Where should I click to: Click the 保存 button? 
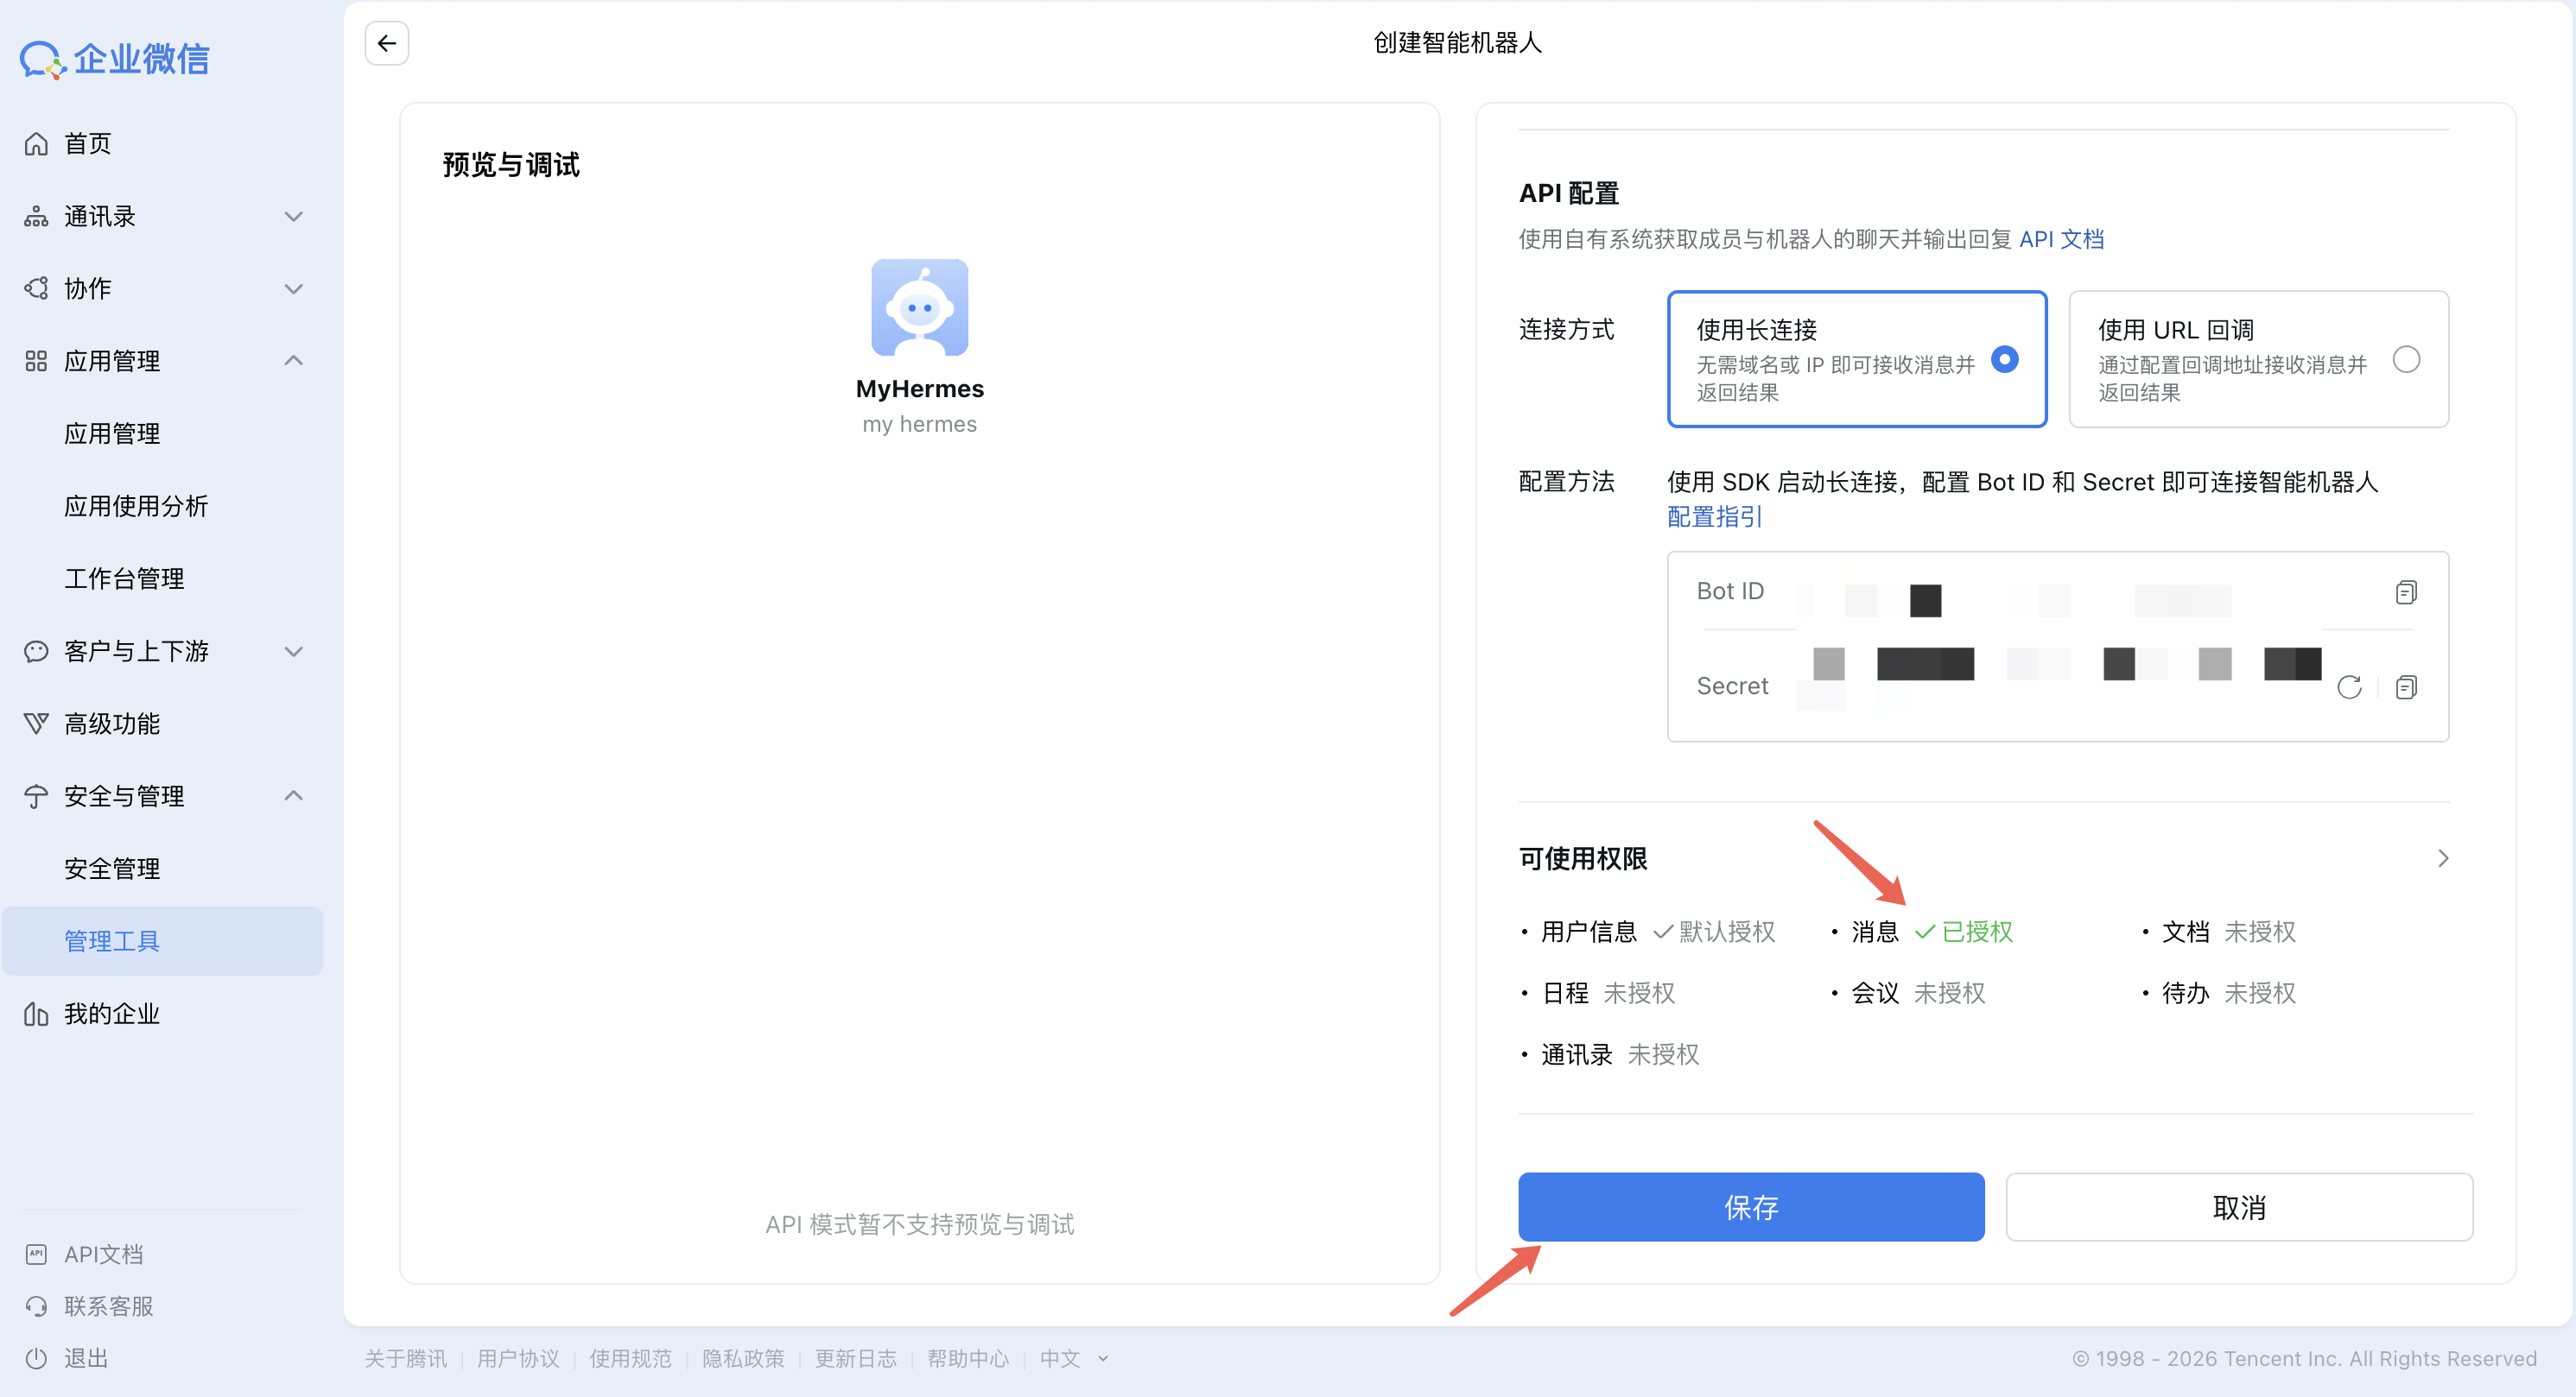click(x=1750, y=1207)
